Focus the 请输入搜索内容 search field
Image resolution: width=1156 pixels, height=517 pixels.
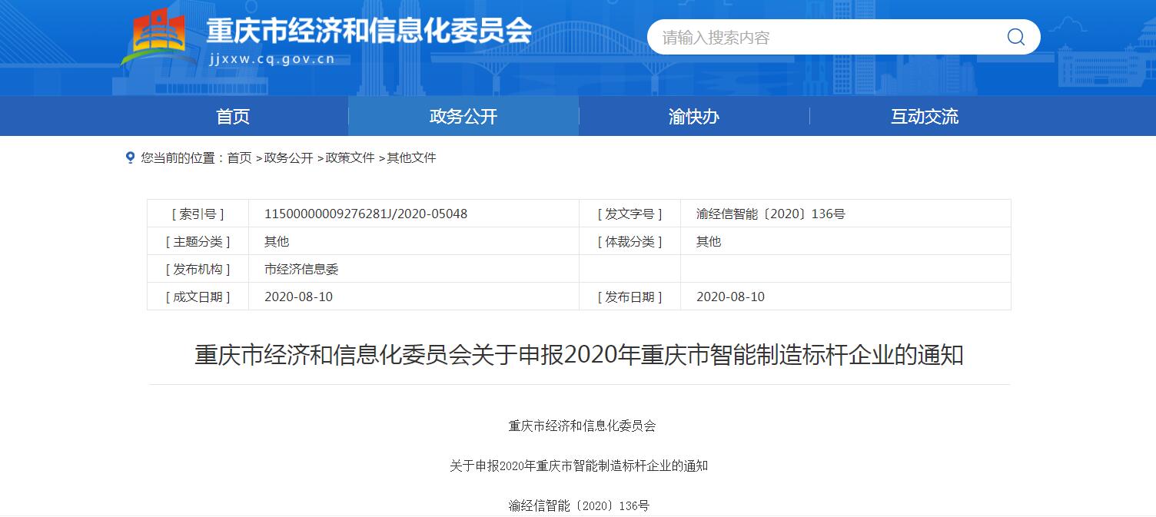point(822,38)
